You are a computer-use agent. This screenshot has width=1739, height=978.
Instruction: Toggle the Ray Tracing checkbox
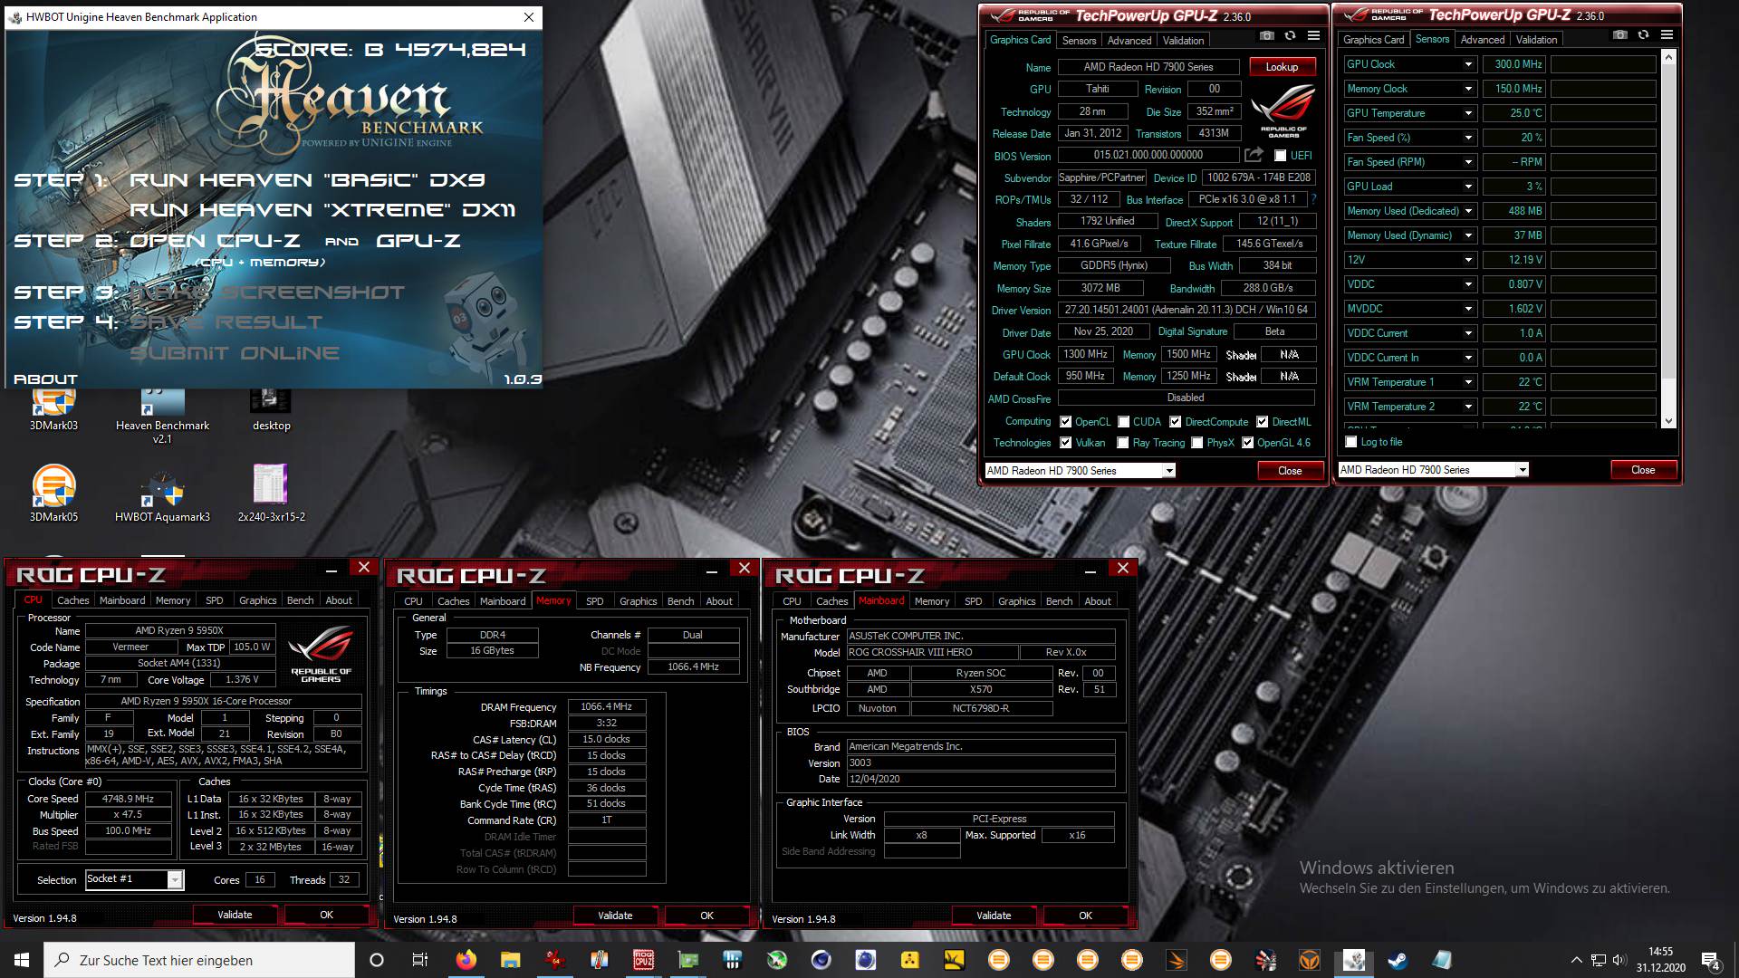coord(1123,443)
